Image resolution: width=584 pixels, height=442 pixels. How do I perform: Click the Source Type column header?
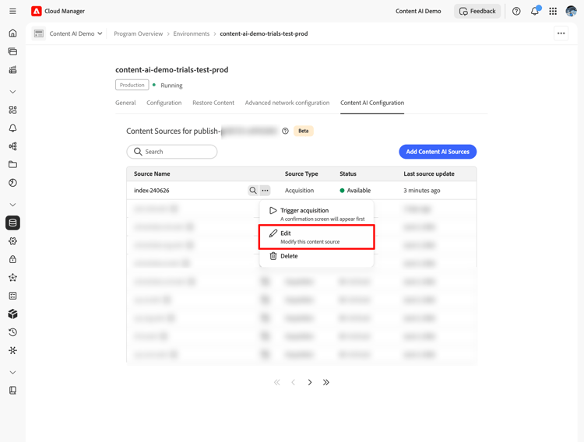(301, 174)
